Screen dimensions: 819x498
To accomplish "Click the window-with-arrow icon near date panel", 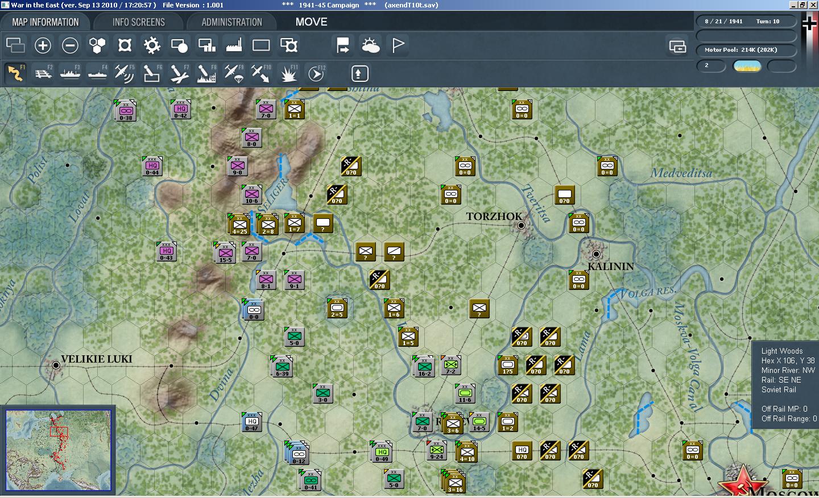I will 677,46.
